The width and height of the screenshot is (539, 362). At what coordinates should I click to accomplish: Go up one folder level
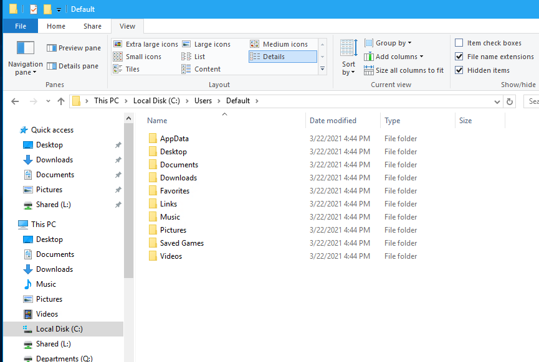61,101
